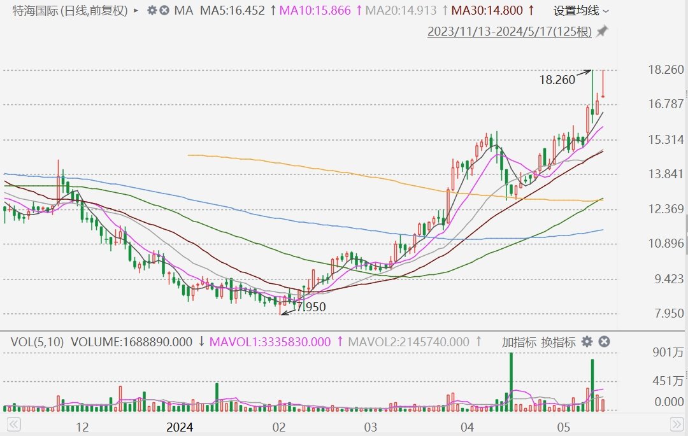Select the 04 month marker on timeline
The height and width of the screenshot is (436, 688).
tap(468, 427)
